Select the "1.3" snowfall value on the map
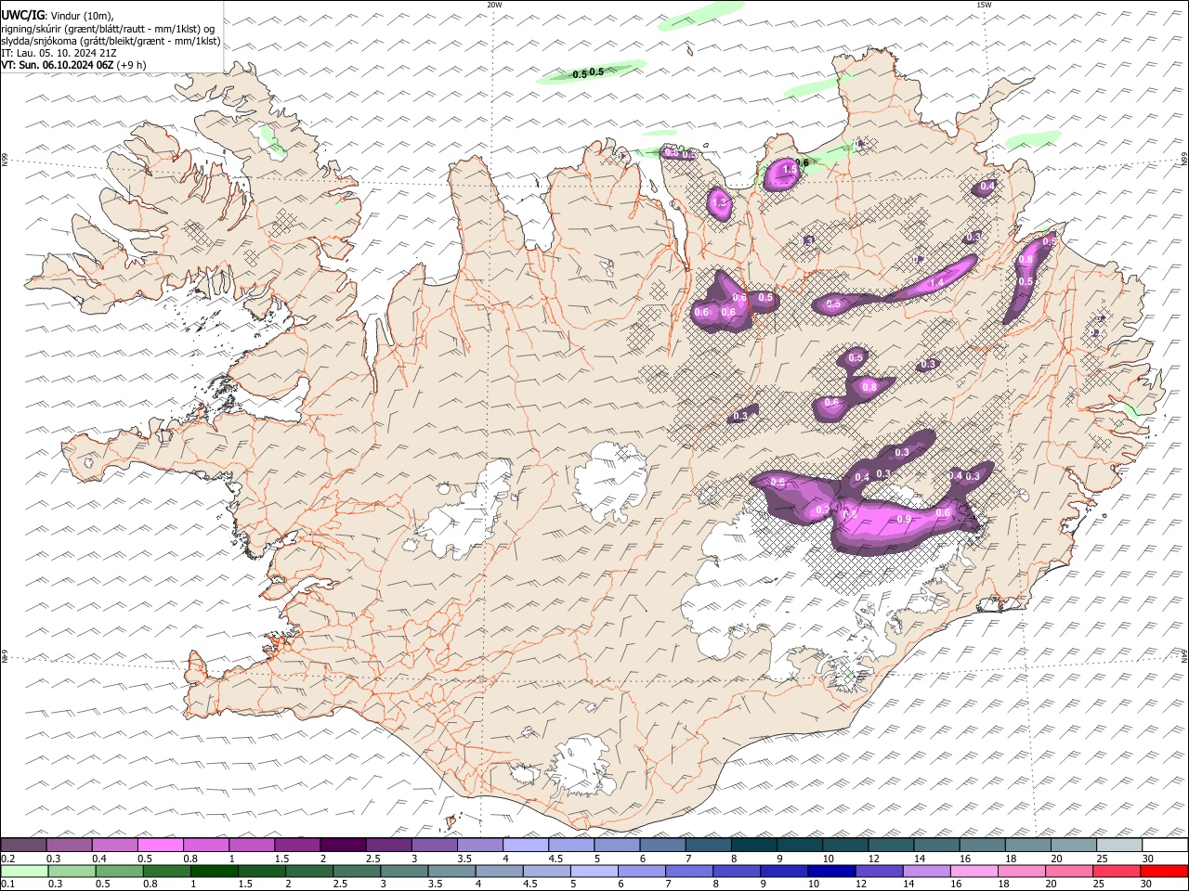 tap(719, 201)
